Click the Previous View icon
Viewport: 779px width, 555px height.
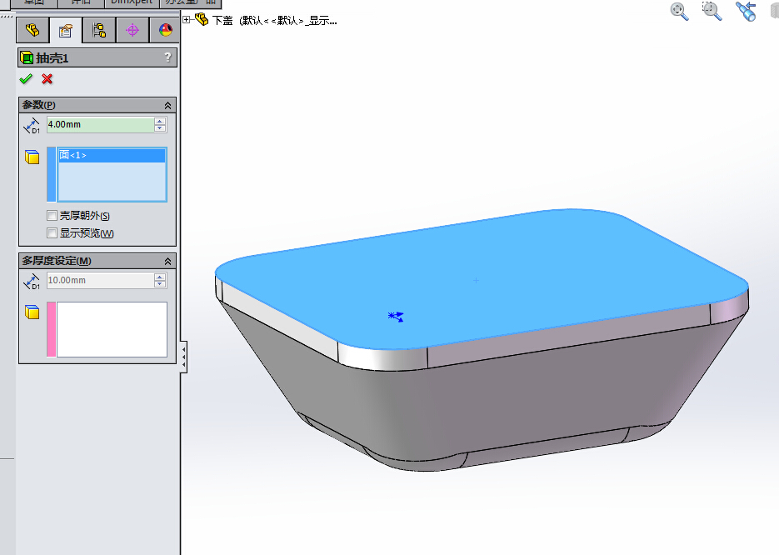coord(746,11)
